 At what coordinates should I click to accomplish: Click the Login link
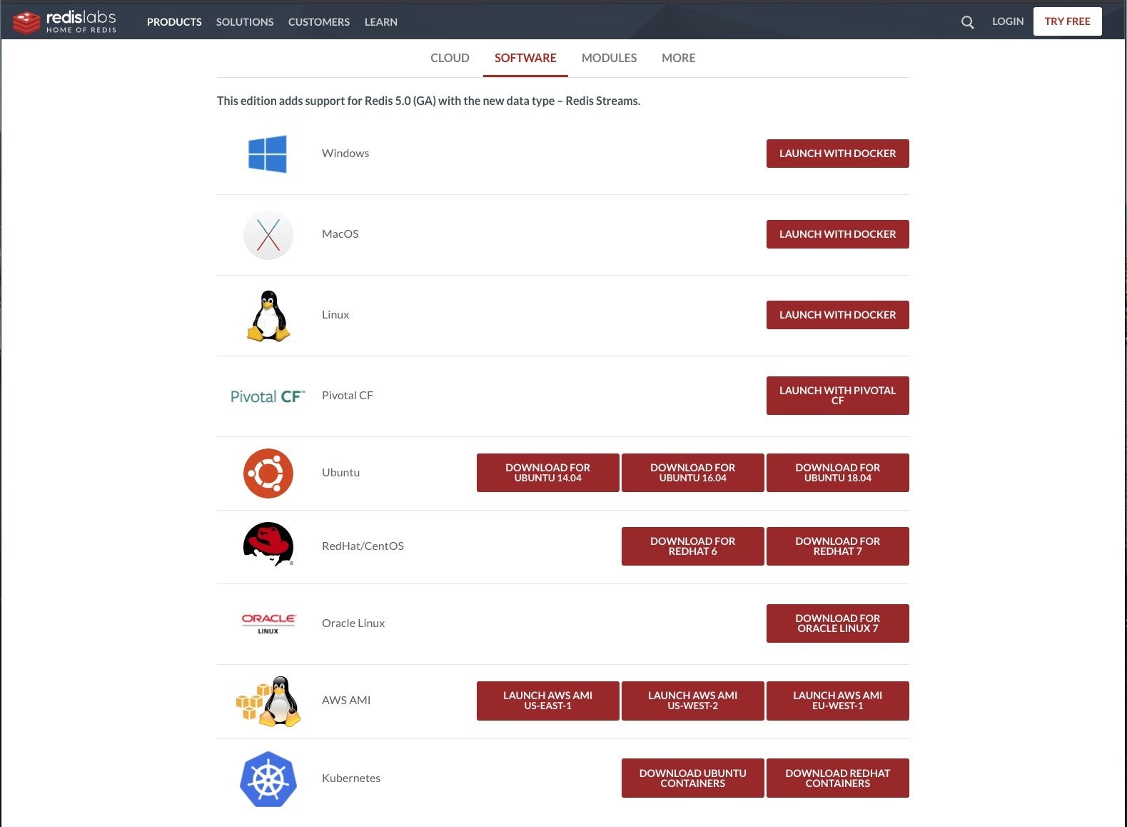coord(1008,21)
